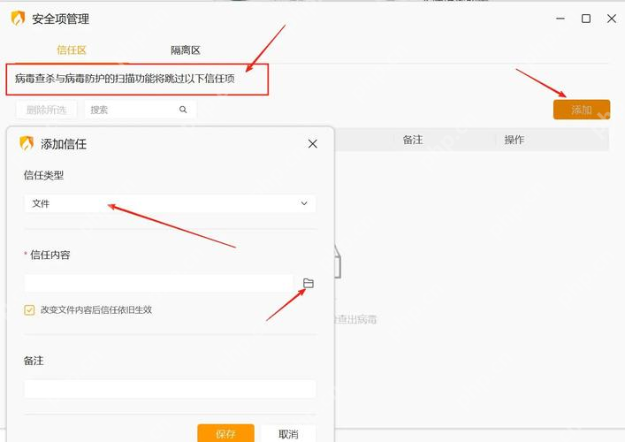Open the folder browse icon for 信任内容
The image size is (625, 442).
[x=309, y=284]
